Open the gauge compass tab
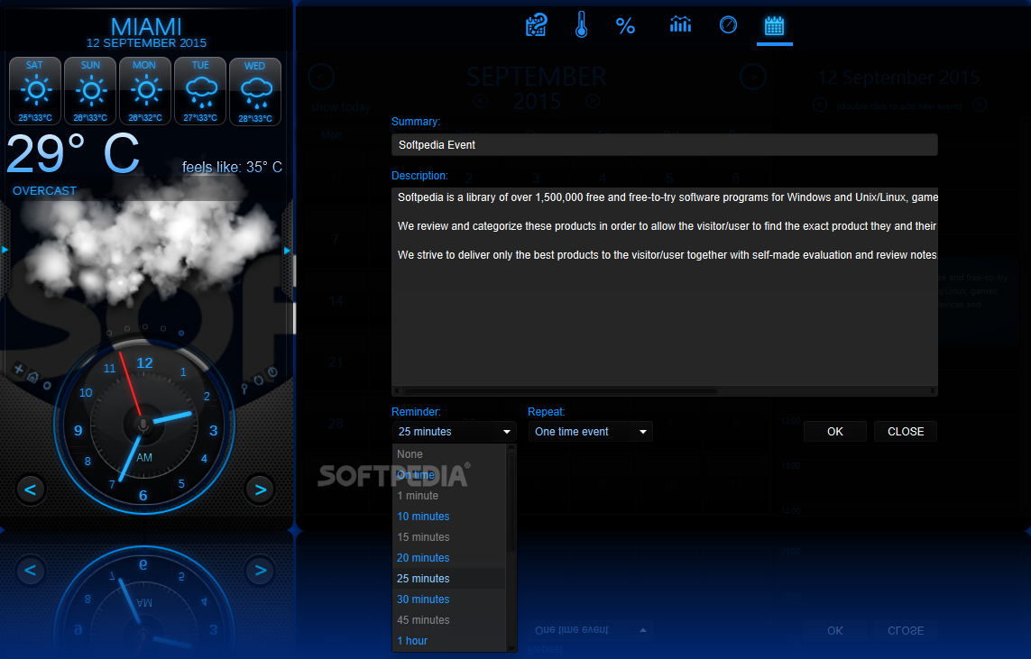 (x=729, y=25)
